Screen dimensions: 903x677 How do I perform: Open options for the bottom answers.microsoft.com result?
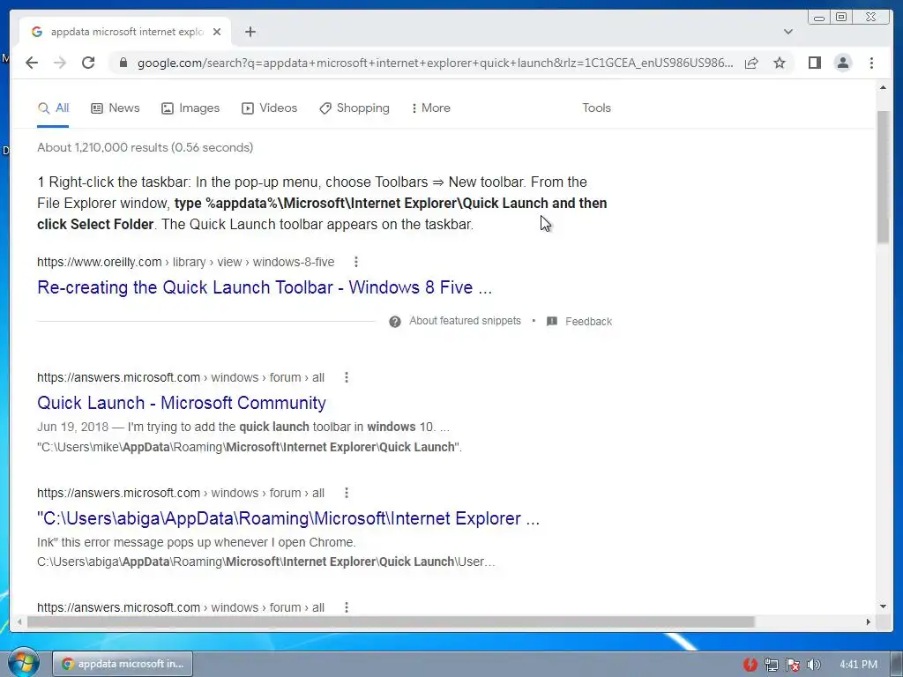coord(346,607)
